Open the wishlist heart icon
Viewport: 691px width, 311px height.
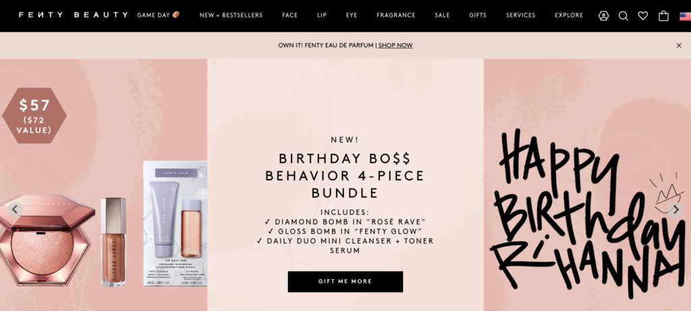643,16
